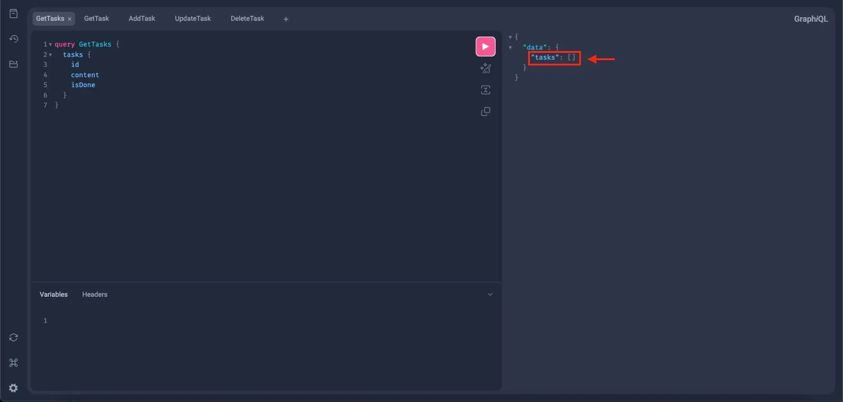This screenshot has height=402, width=843.
Task: Click the prettify query icon
Action: (x=485, y=68)
